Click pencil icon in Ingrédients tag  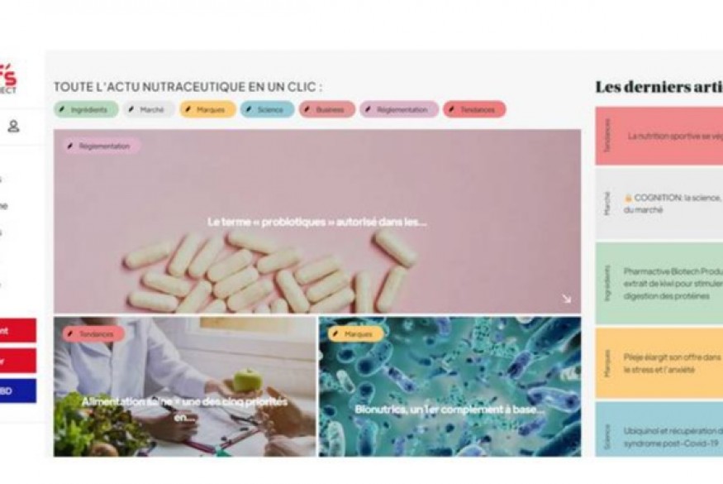[x=62, y=109]
